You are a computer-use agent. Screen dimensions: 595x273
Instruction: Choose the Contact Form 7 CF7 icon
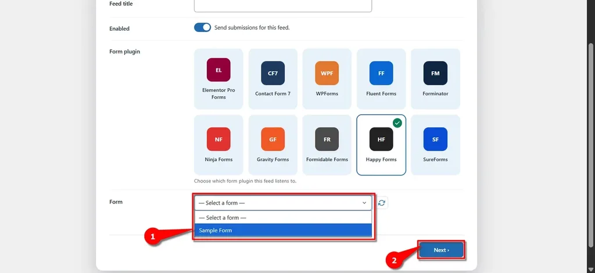pos(273,73)
